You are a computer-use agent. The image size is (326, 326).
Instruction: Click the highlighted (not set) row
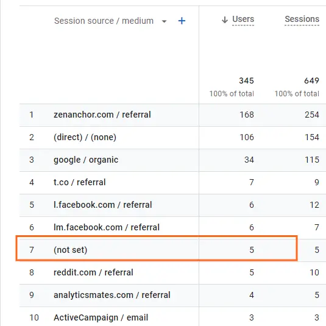[157, 248]
